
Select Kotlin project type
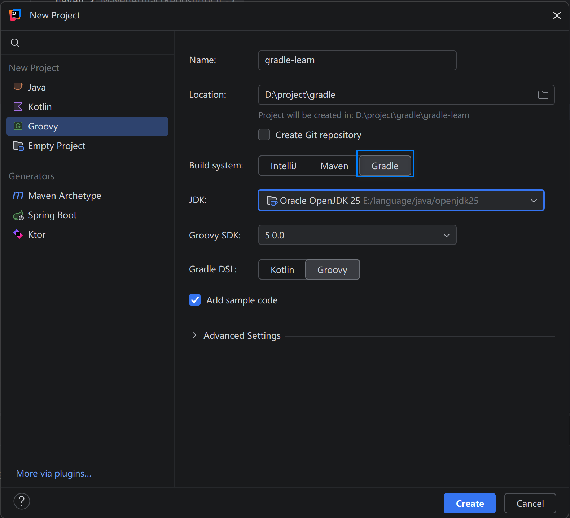pos(87,107)
